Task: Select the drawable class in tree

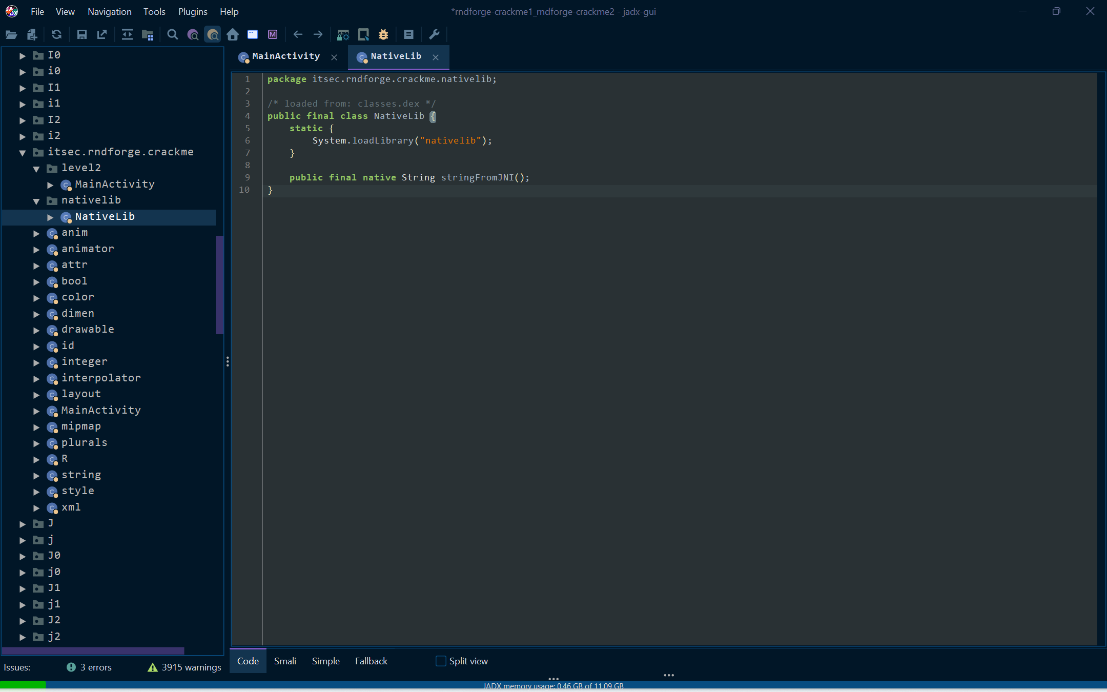Action: click(88, 329)
